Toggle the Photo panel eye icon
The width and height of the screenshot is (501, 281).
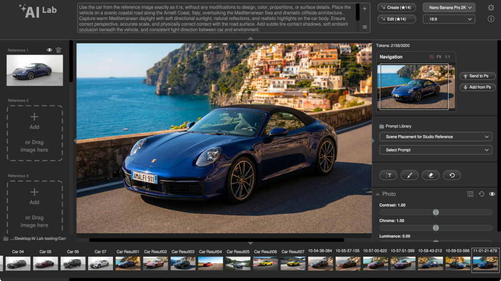[492, 194]
